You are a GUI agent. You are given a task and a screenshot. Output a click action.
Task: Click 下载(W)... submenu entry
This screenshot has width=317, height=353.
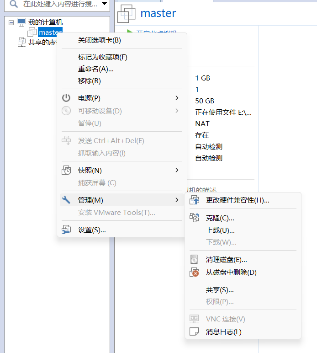coord(243,242)
